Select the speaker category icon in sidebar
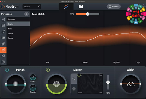This screenshot has height=99, width=146. click(x=3, y=25)
